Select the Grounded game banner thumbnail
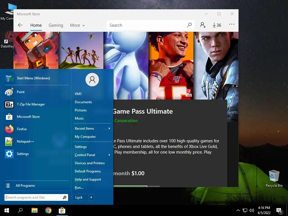Viewport: 288px width, 216px height. (81, 50)
